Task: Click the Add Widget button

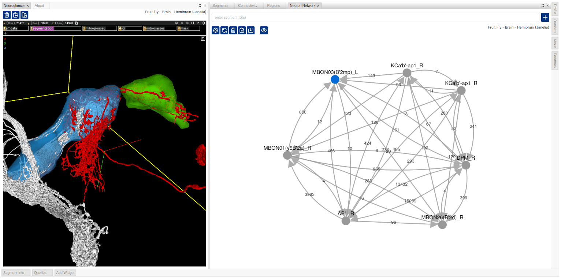Action: [65, 272]
